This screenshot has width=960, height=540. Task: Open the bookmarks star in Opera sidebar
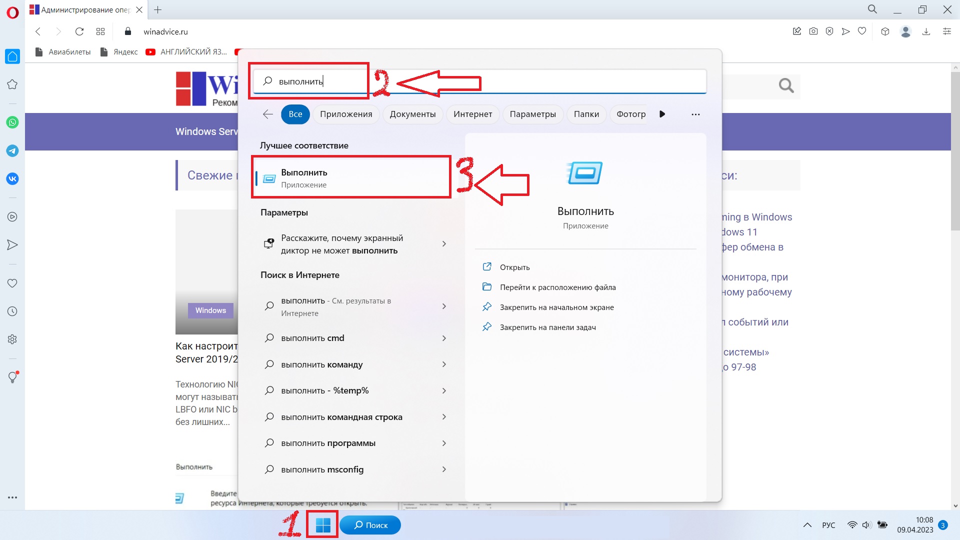pyautogui.click(x=12, y=84)
